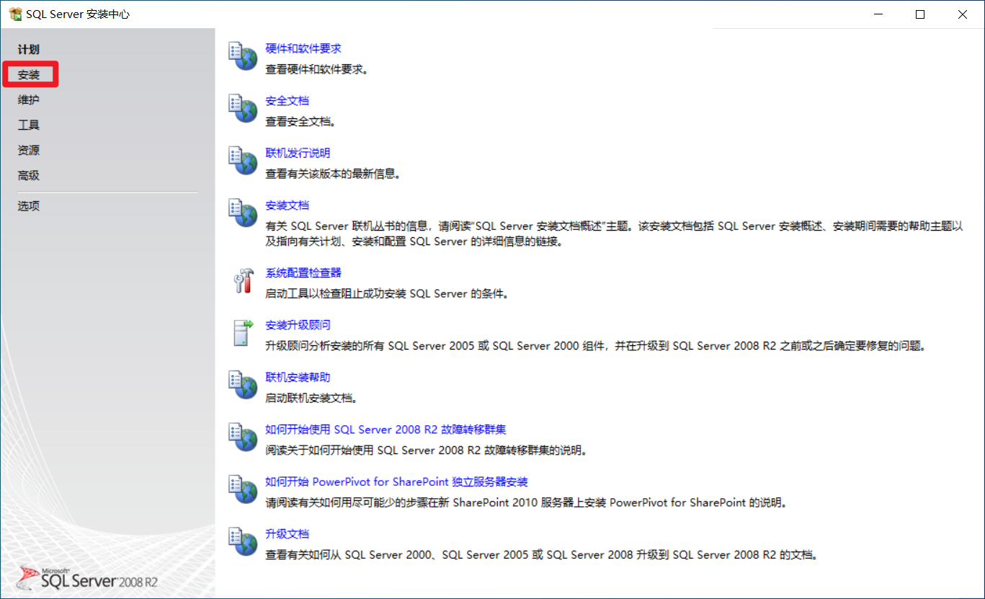The width and height of the screenshot is (985, 599).
Task: Open the 选项 page
Action: coord(29,206)
